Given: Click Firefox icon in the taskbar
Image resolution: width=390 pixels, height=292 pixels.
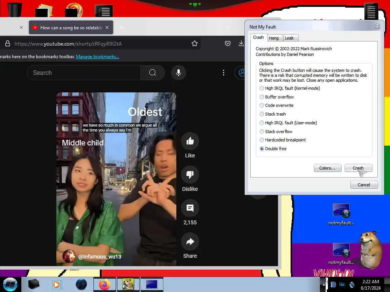Looking at the screenshot, I should click(x=104, y=284).
